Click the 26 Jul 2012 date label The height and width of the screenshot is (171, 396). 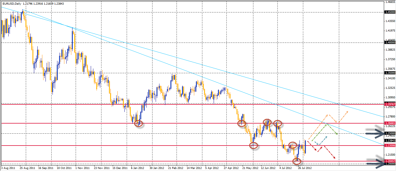pos(305,168)
